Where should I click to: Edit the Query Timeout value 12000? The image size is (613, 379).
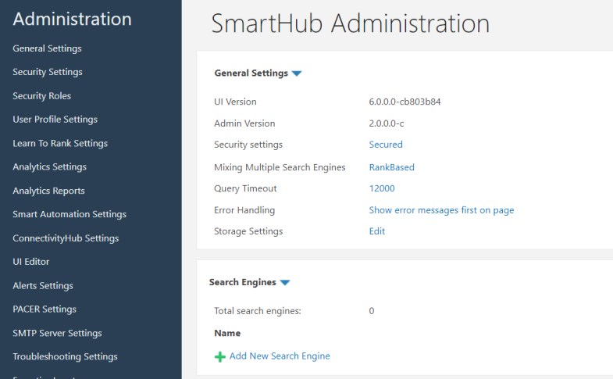pos(382,188)
